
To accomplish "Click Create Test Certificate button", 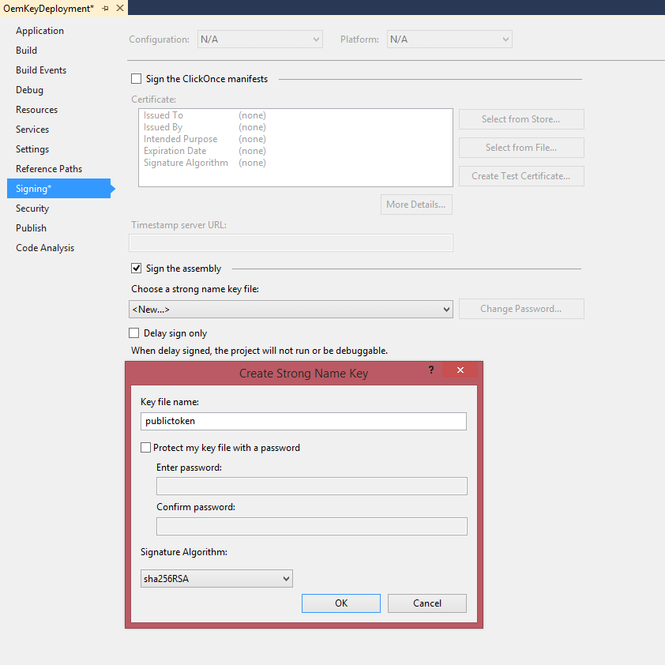I will (520, 175).
